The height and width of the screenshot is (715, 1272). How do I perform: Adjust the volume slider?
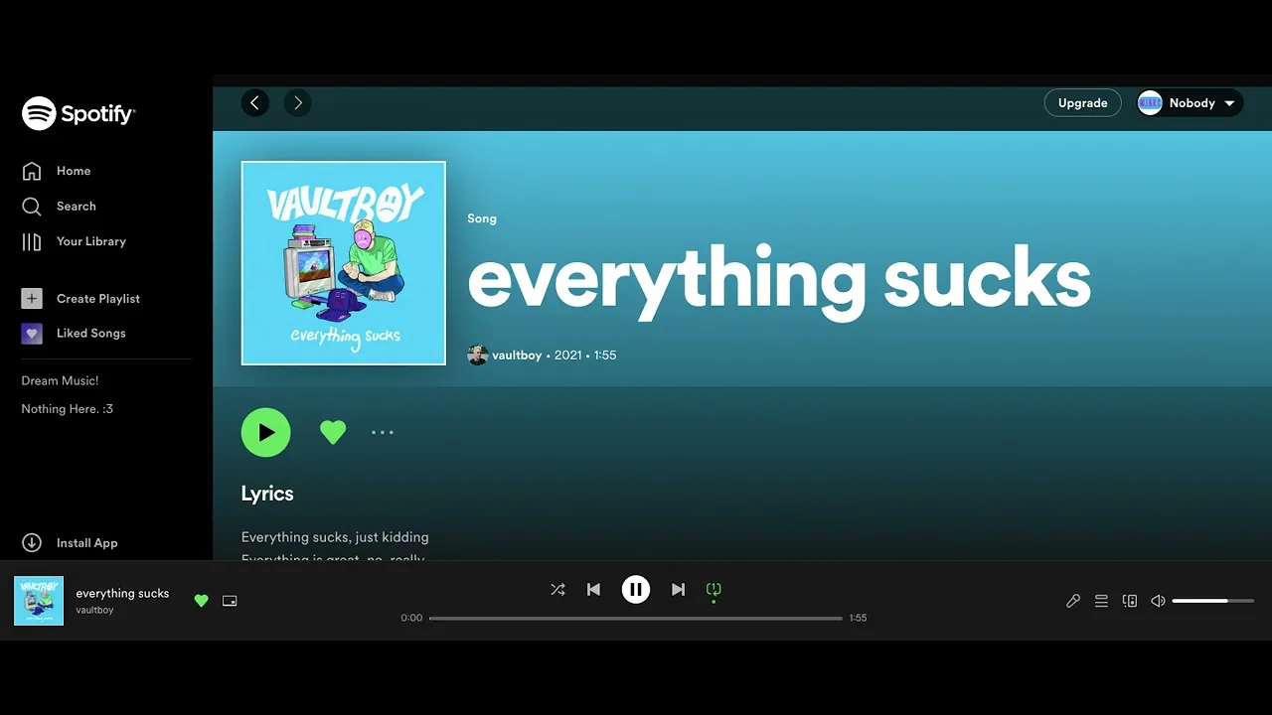(x=1213, y=601)
